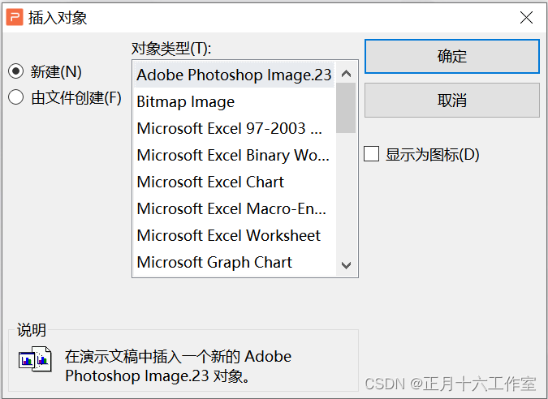Select Microsoft Excel Macro-En... entry
This screenshot has width=548, height=399.
pos(234,208)
